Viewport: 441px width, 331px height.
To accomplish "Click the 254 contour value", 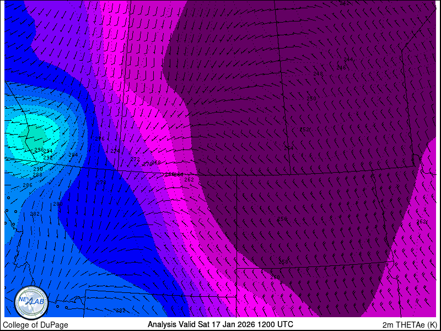I will pos(288,148).
